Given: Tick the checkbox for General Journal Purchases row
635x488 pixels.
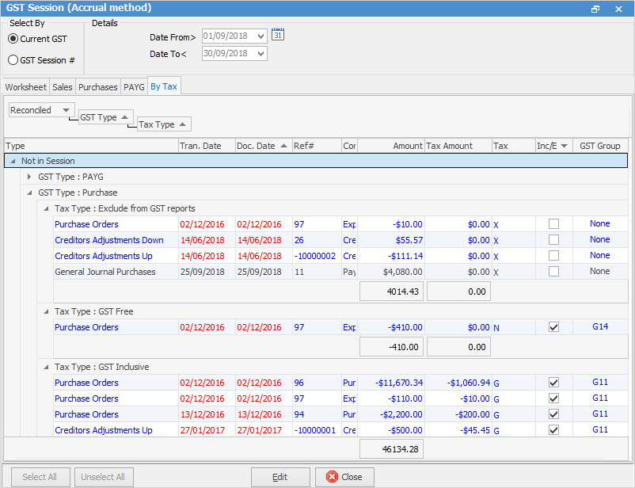Looking at the screenshot, I should pyautogui.click(x=554, y=272).
